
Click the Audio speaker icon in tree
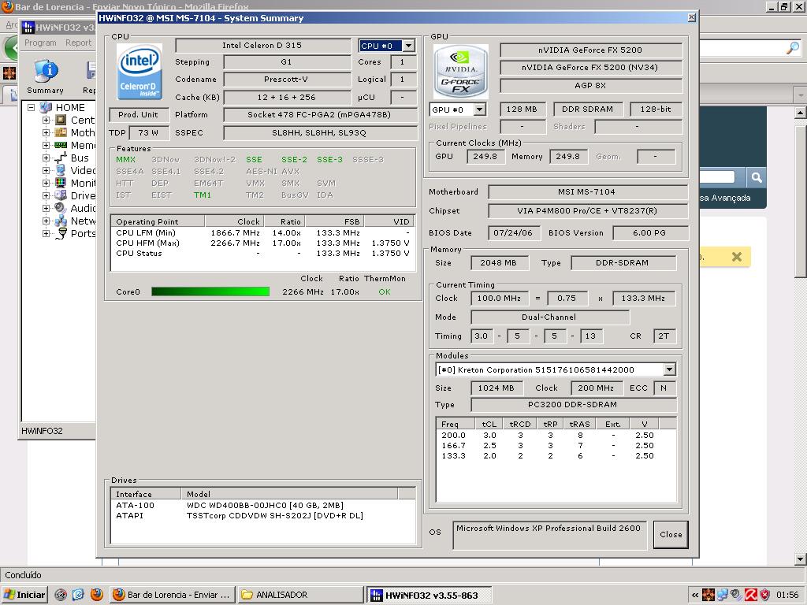[x=61, y=208]
